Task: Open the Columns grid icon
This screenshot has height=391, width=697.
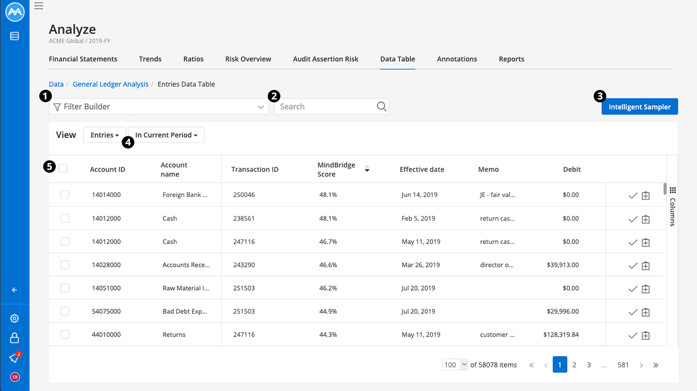Action: point(672,190)
